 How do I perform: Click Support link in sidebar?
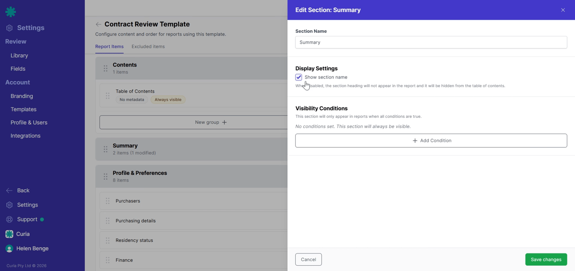coord(27,219)
